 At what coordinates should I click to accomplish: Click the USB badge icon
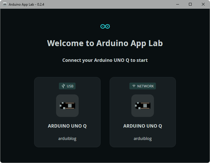pyautogui.click(x=63, y=86)
